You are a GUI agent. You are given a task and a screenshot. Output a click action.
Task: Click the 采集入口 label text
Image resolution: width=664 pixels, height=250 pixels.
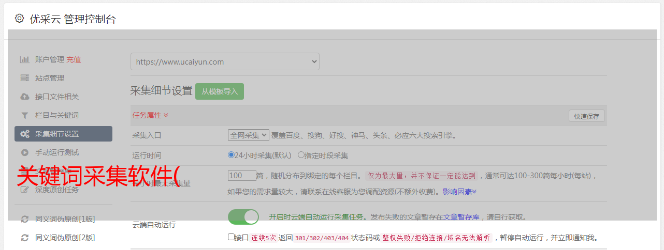(147, 136)
